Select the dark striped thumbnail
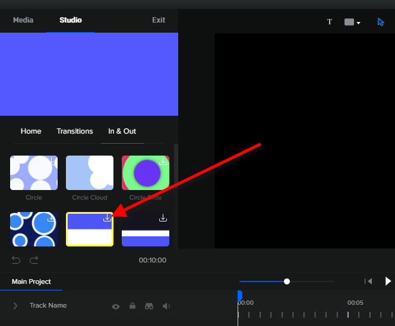Image resolution: width=395 pixels, height=326 pixels. pyautogui.click(x=146, y=229)
